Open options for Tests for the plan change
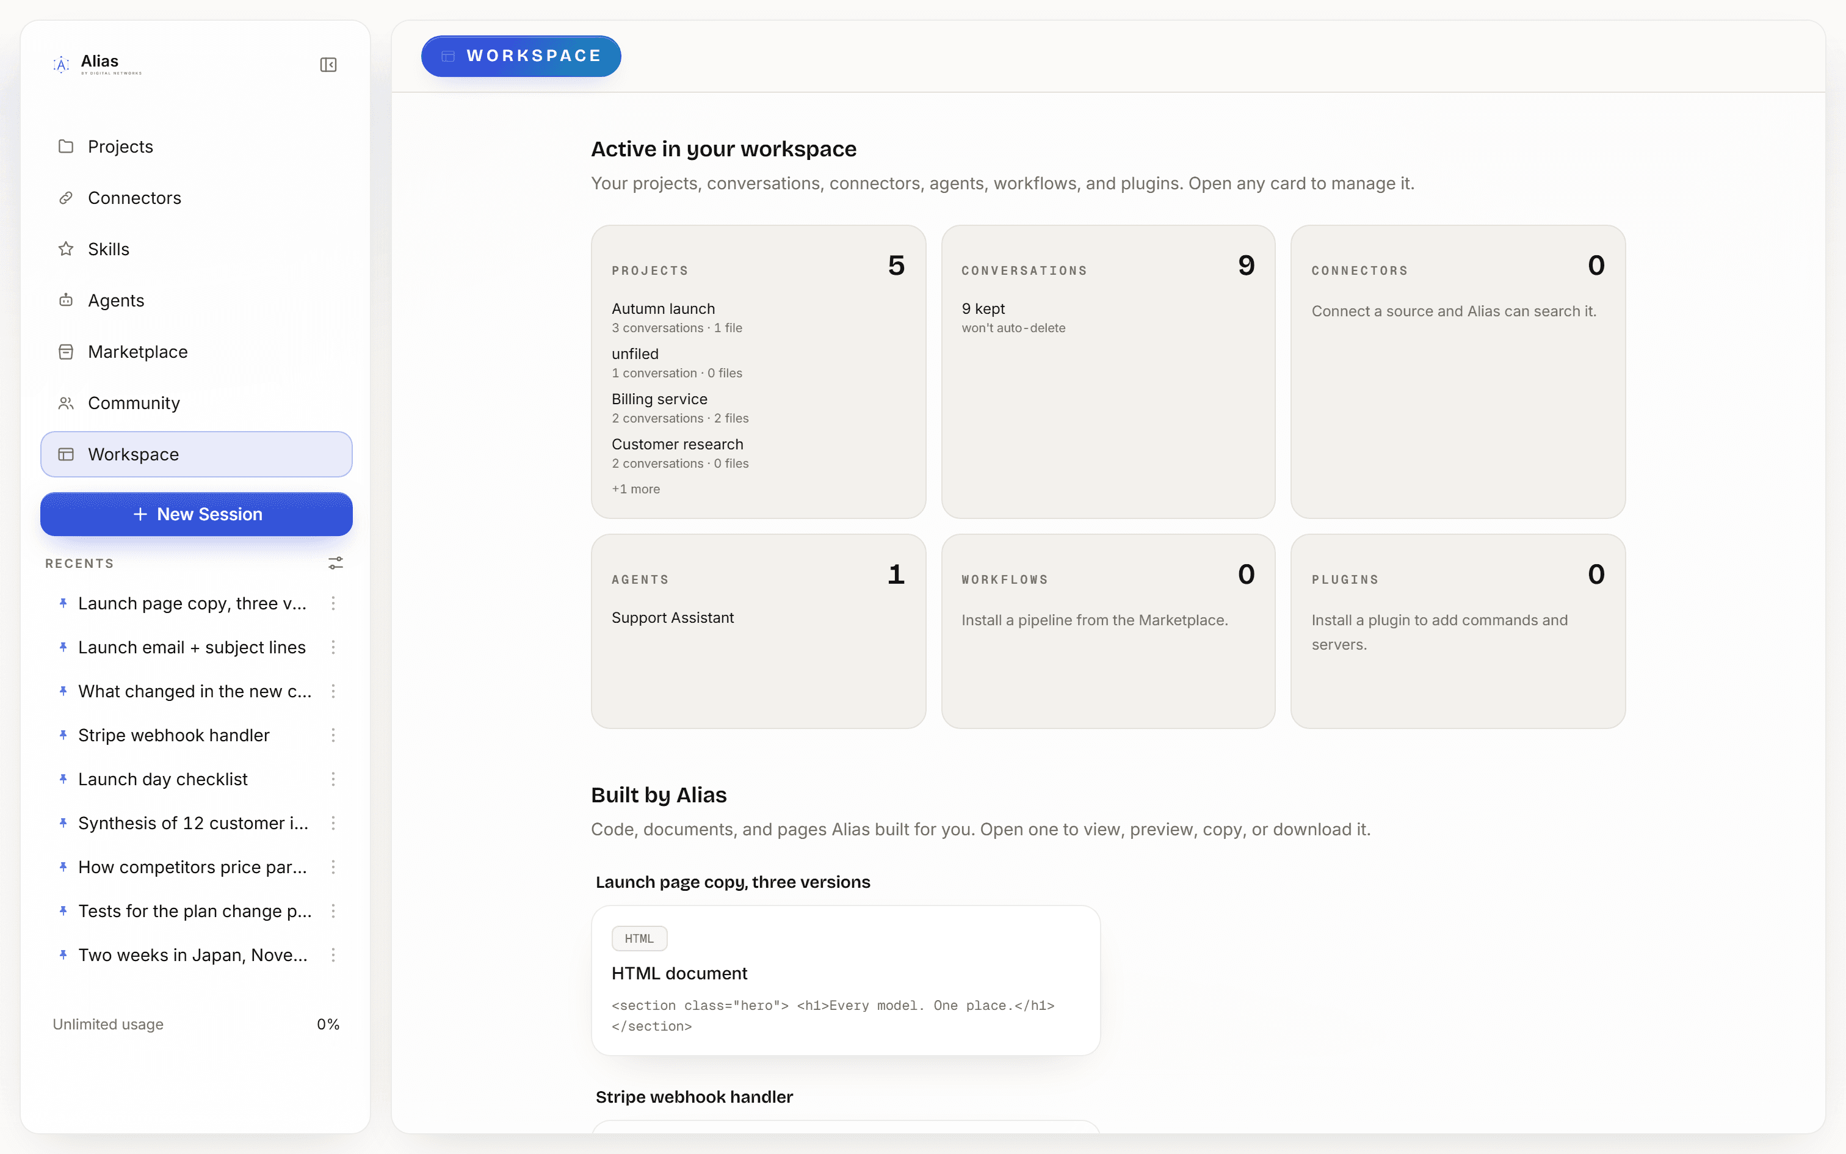This screenshot has width=1846, height=1154. [333, 910]
